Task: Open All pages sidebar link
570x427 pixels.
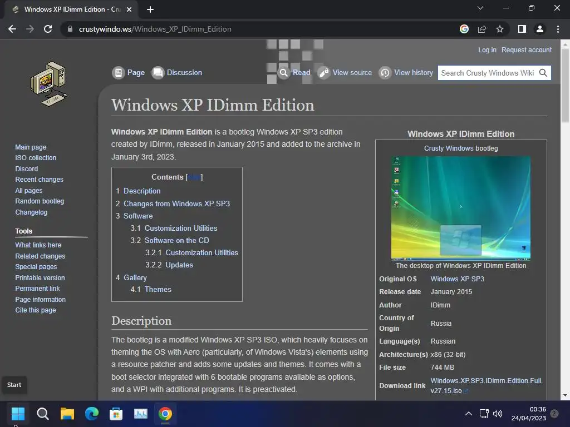Action: coord(29,191)
